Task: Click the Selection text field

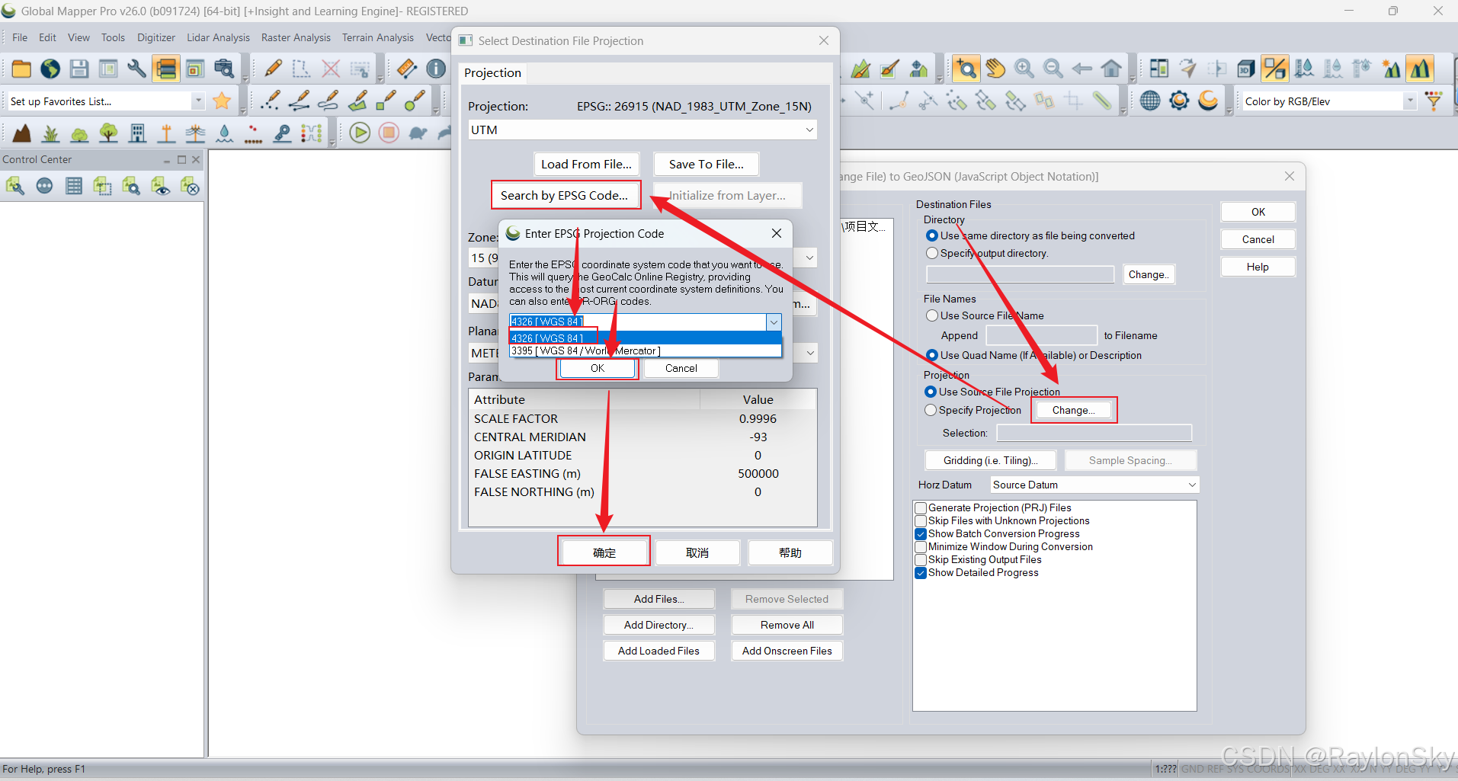Action: coord(1094,433)
